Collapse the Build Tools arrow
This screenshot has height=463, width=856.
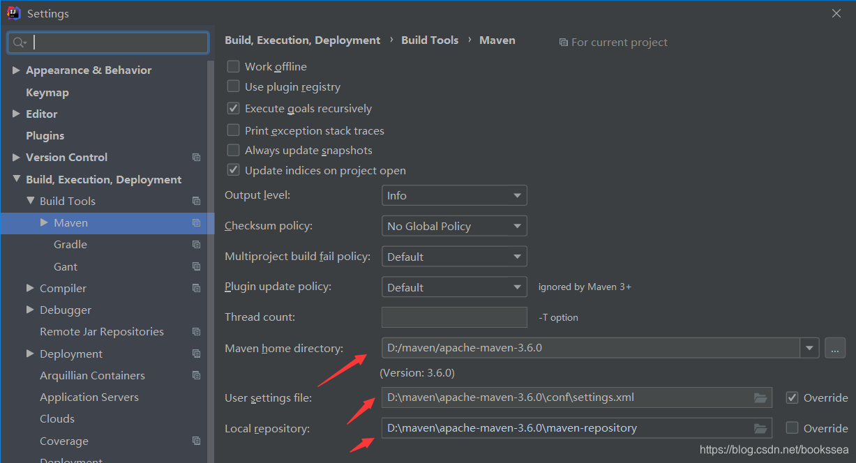click(x=30, y=201)
